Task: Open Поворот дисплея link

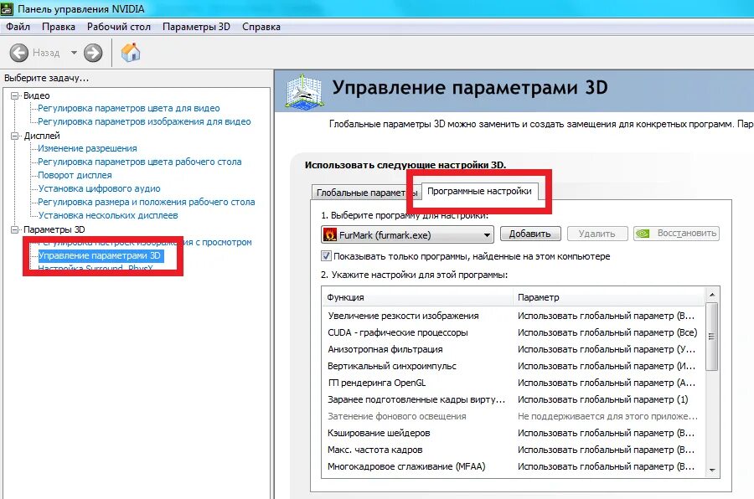Action: click(x=75, y=176)
